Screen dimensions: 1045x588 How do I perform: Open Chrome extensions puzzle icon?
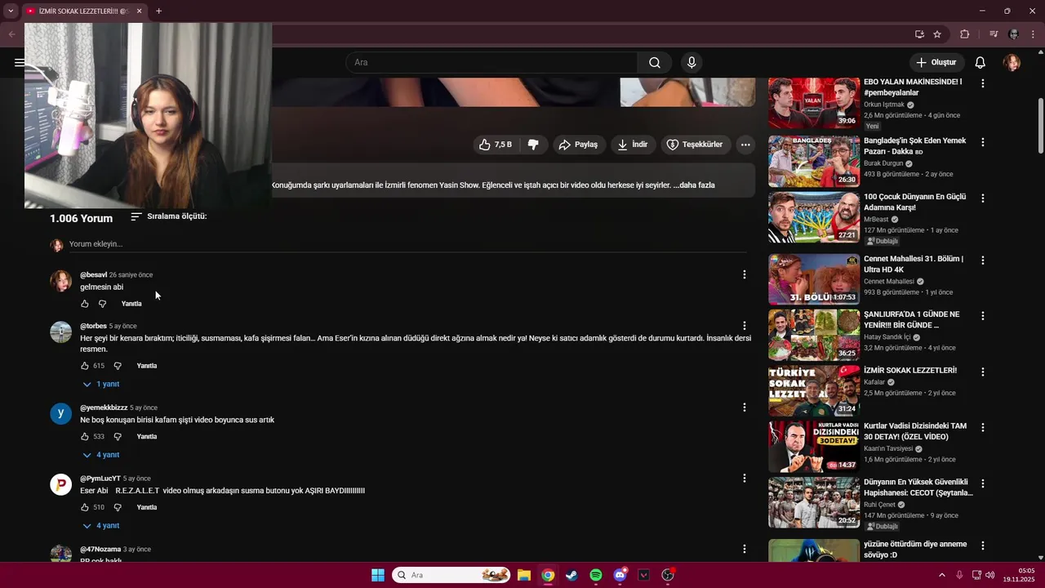click(x=965, y=34)
